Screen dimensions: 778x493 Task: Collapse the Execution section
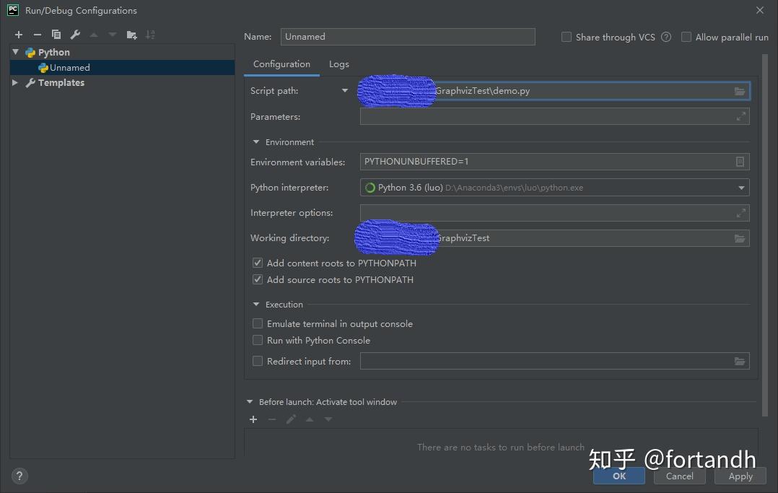point(255,304)
